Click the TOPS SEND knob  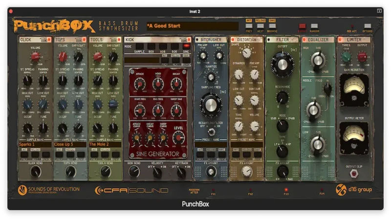70,172
